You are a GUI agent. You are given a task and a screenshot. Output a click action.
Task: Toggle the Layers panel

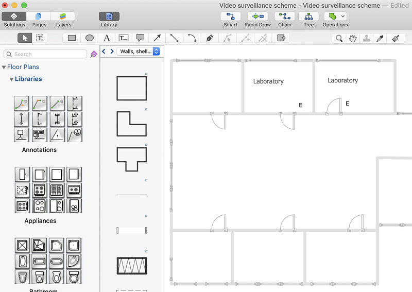[63, 16]
